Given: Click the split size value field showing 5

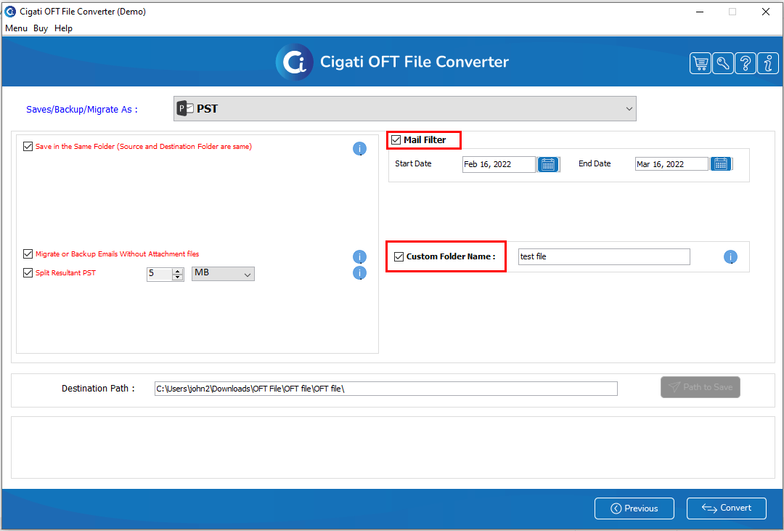Looking at the screenshot, I should tap(159, 274).
